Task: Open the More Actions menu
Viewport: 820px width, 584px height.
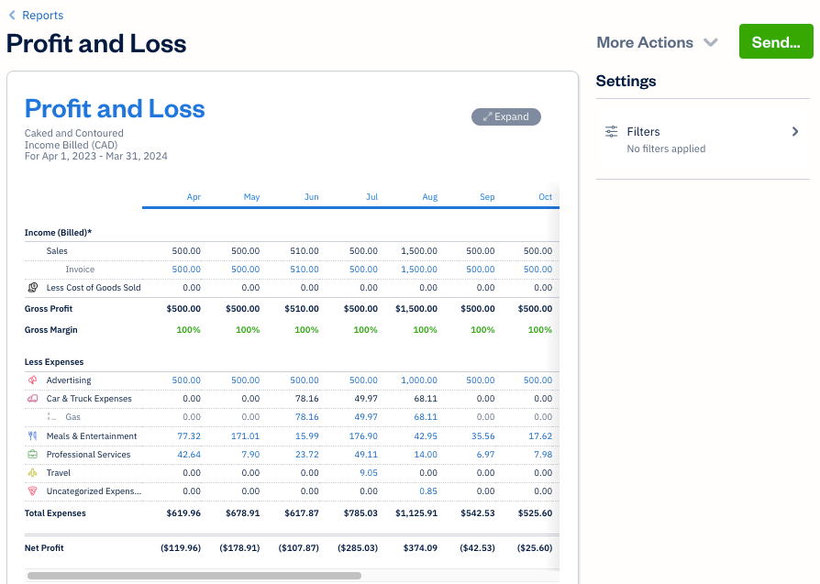Action: coord(645,42)
